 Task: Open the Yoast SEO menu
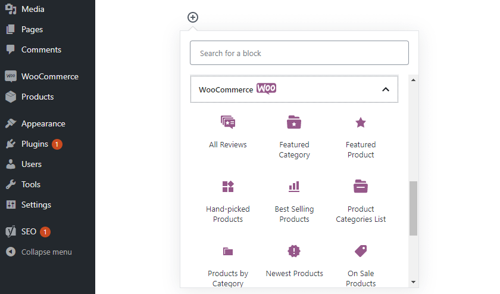point(29,231)
